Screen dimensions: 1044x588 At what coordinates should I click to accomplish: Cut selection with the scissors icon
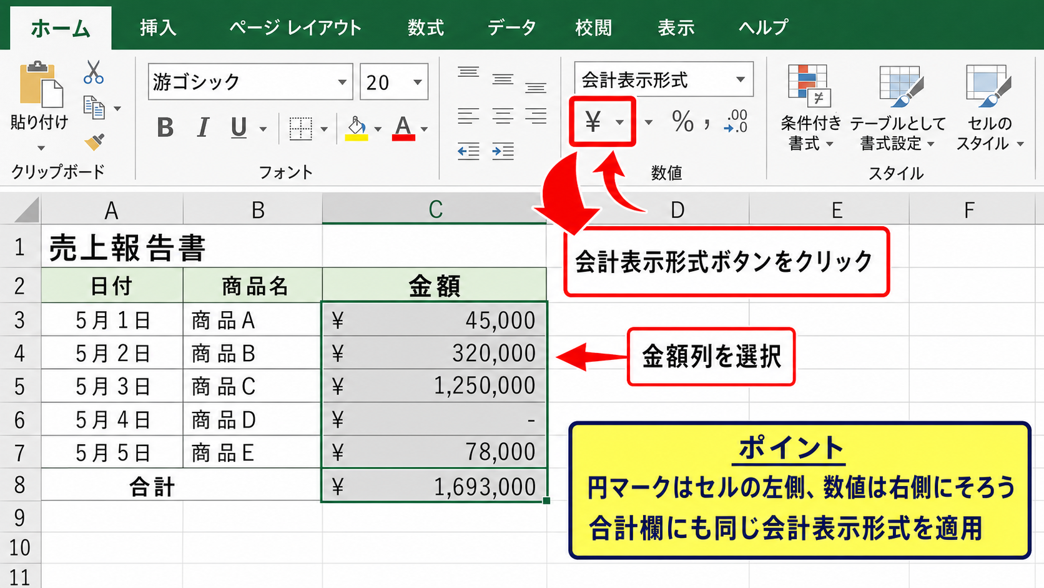coord(94,72)
